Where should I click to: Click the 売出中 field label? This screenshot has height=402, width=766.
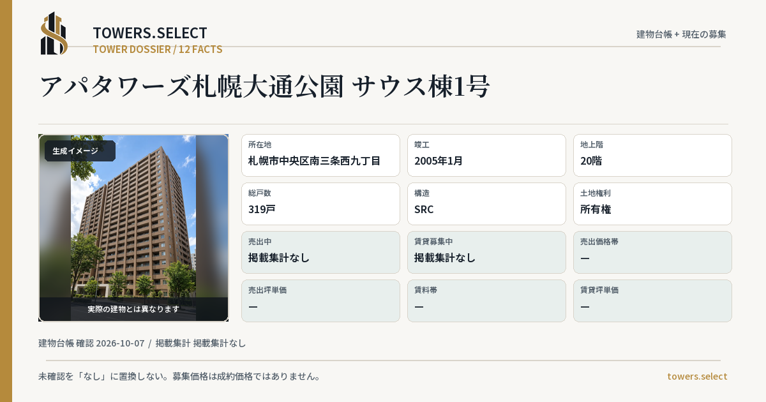click(x=260, y=242)
